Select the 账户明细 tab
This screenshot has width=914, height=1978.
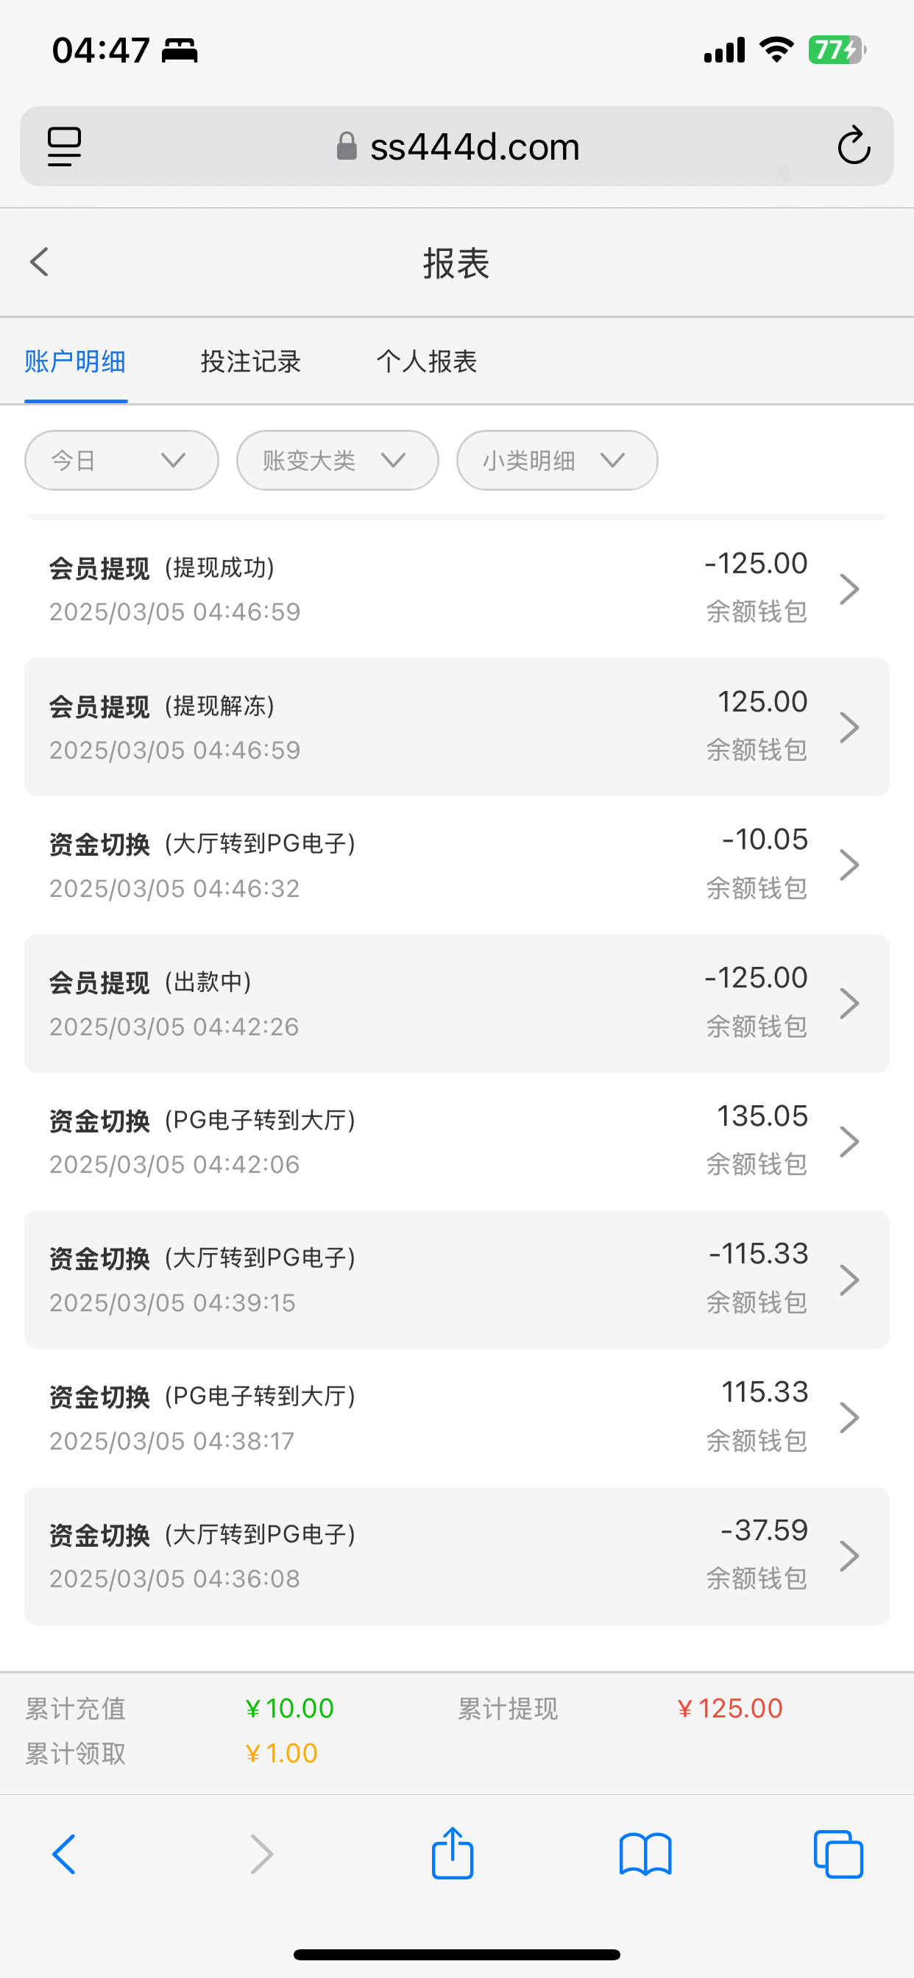coord(75,361)
